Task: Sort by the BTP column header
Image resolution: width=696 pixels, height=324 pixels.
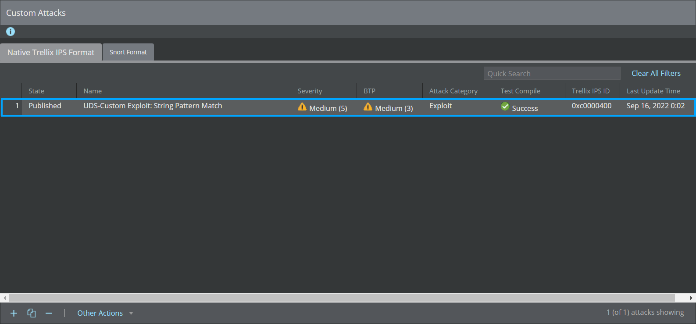Action: 389,91
